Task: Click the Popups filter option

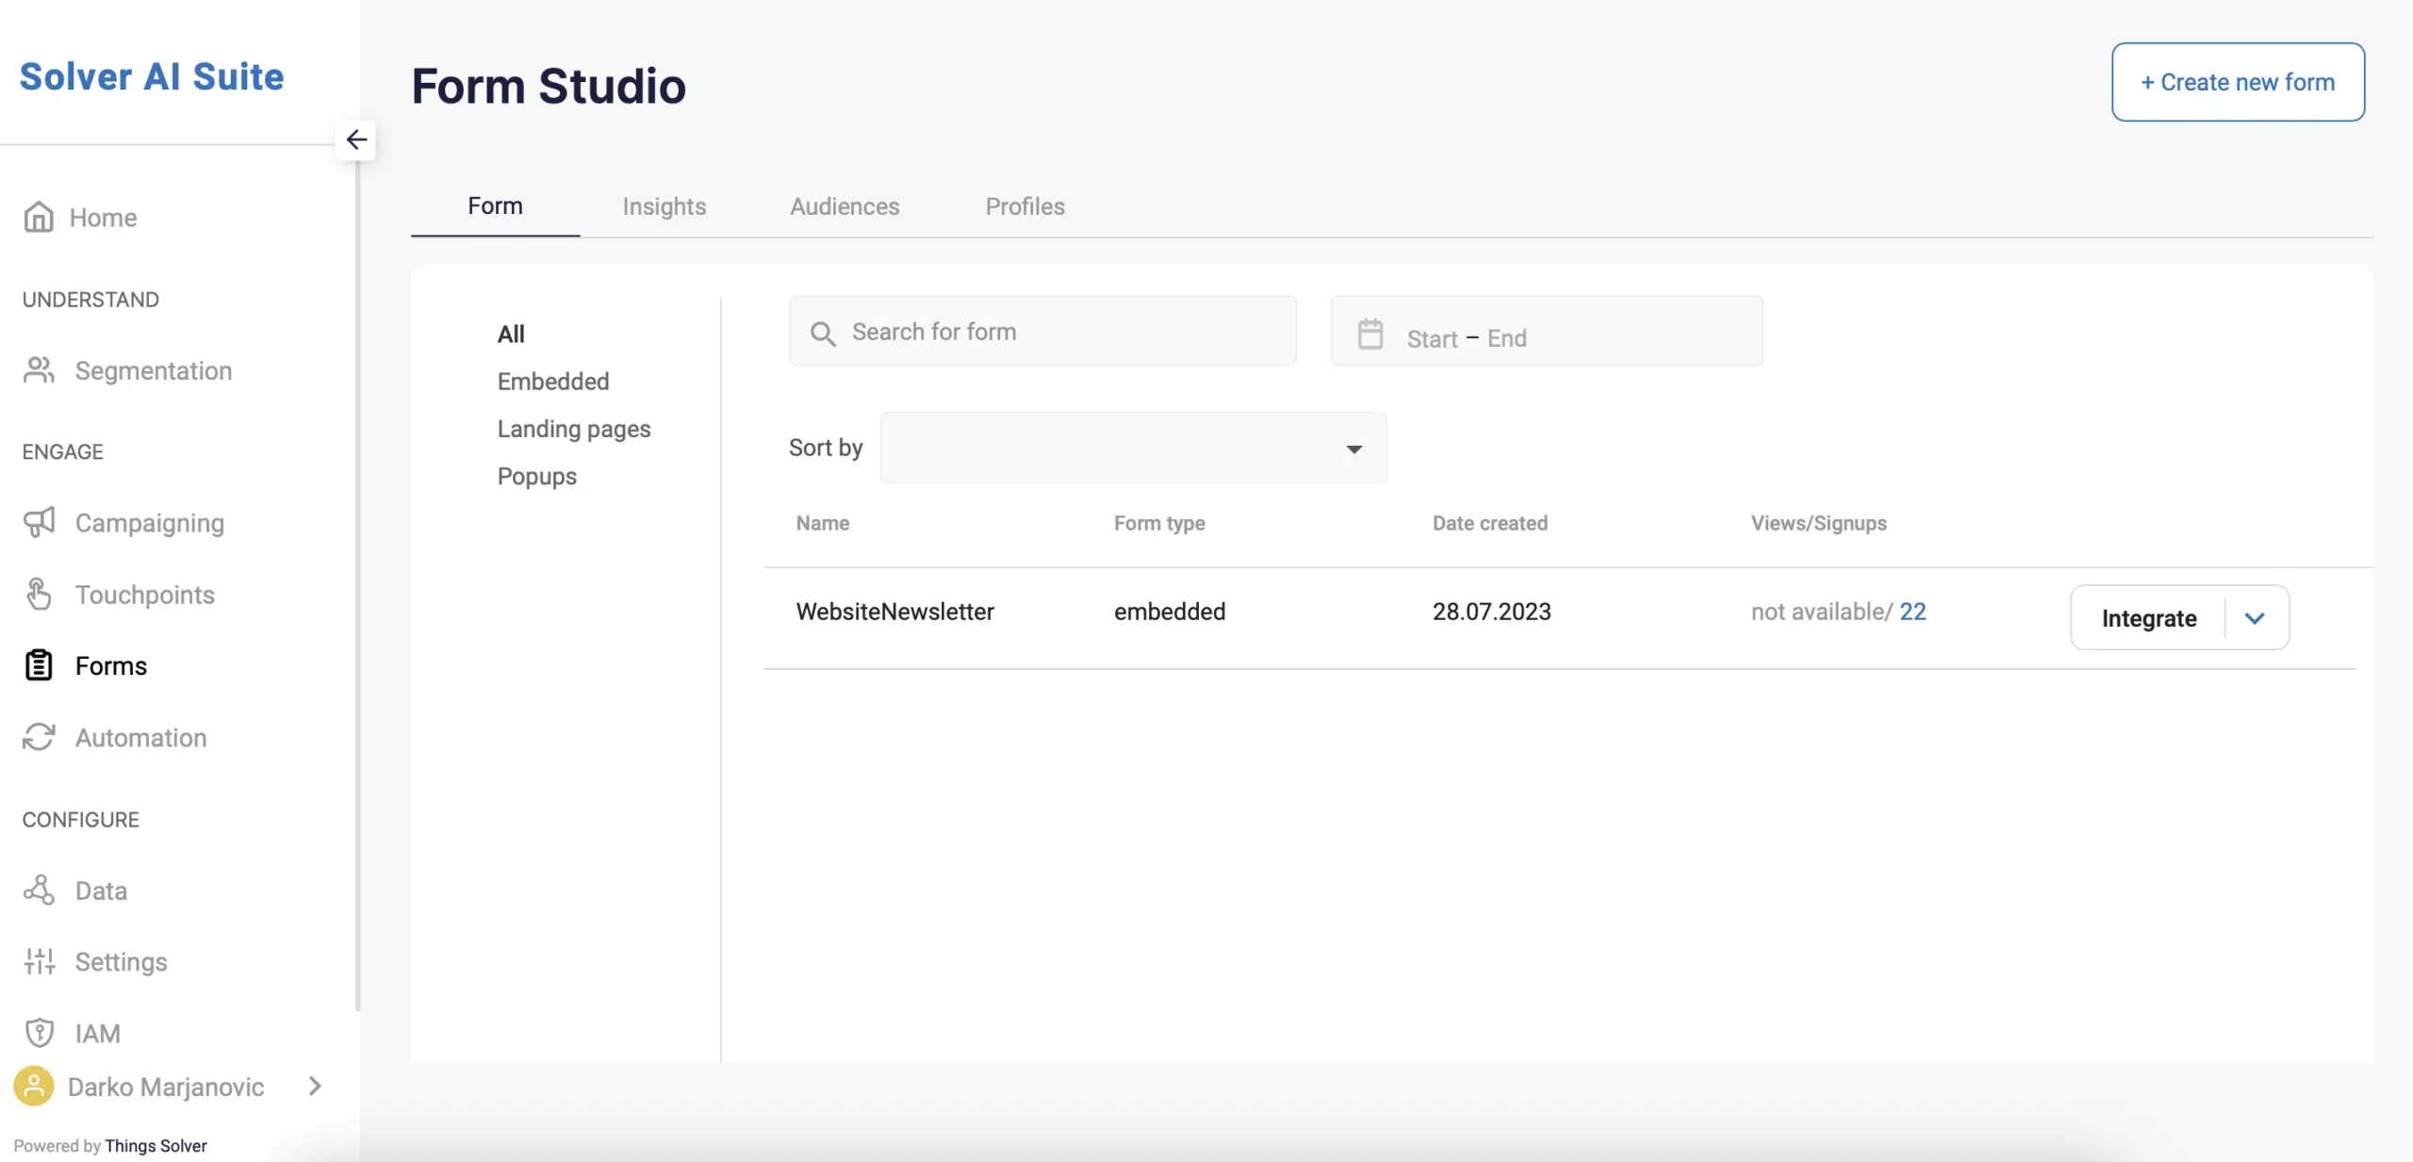Action: 537,476
